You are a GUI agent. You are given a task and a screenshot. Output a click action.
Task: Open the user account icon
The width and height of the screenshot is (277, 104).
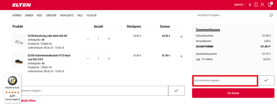[x=262, y=5]
